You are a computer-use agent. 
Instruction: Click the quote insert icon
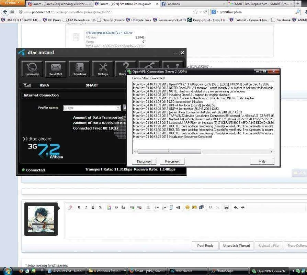(x=217, y=207)
